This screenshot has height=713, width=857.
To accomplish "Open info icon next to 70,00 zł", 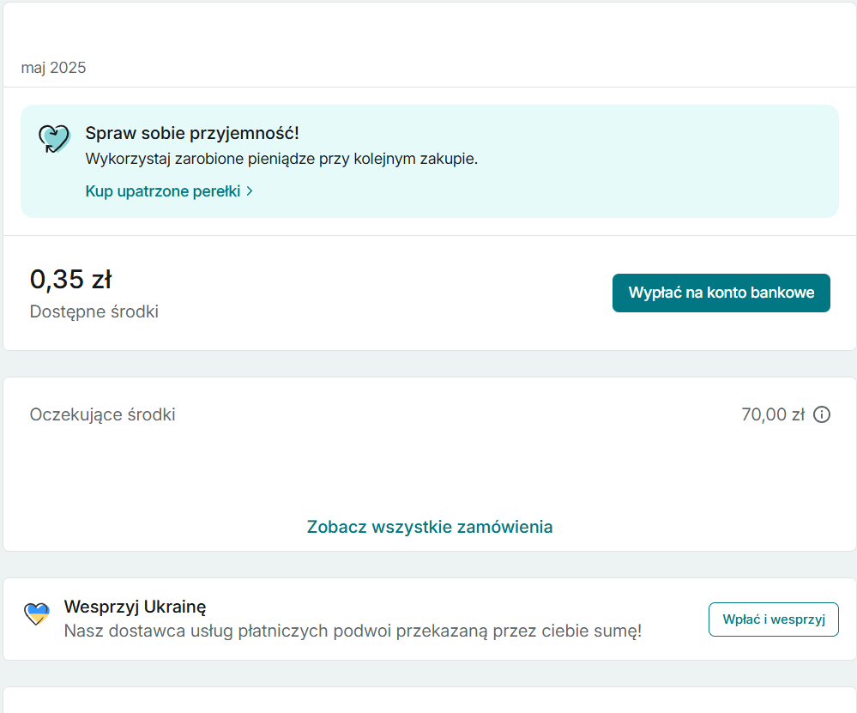I will point(821,415).
